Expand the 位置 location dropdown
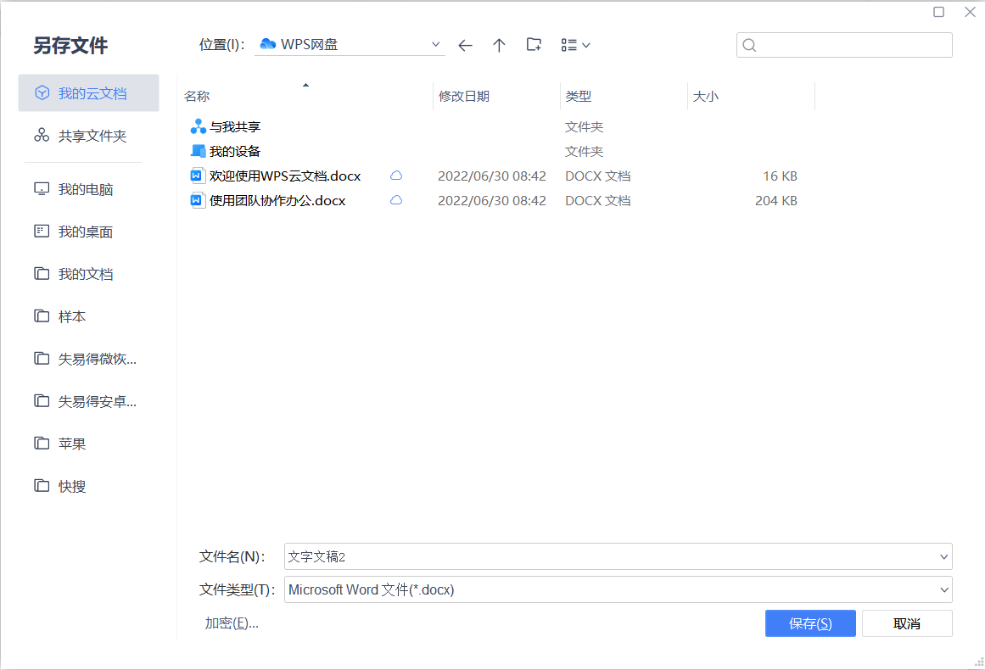This screenshot has width=985, height=670. pyautogui.click(x=435, y=45)
